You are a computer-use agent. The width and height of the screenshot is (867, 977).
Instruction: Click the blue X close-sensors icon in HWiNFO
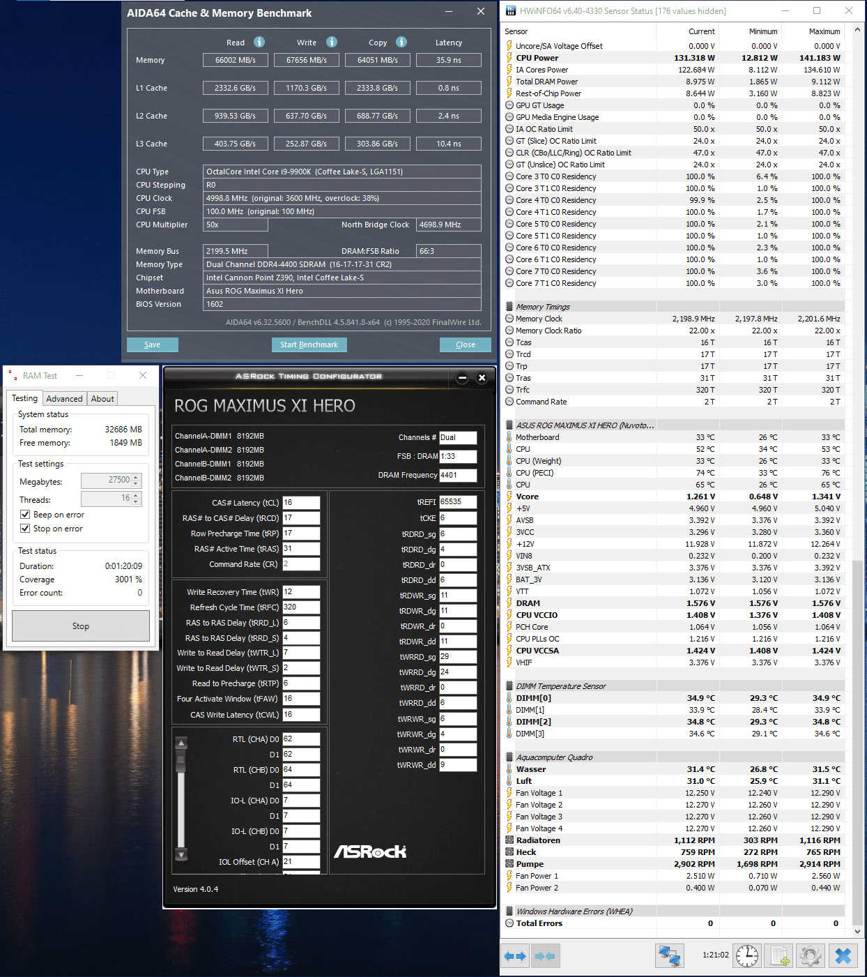point(843,955)
